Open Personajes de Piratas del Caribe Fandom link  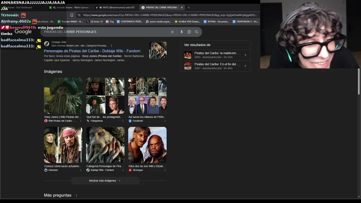92,51
